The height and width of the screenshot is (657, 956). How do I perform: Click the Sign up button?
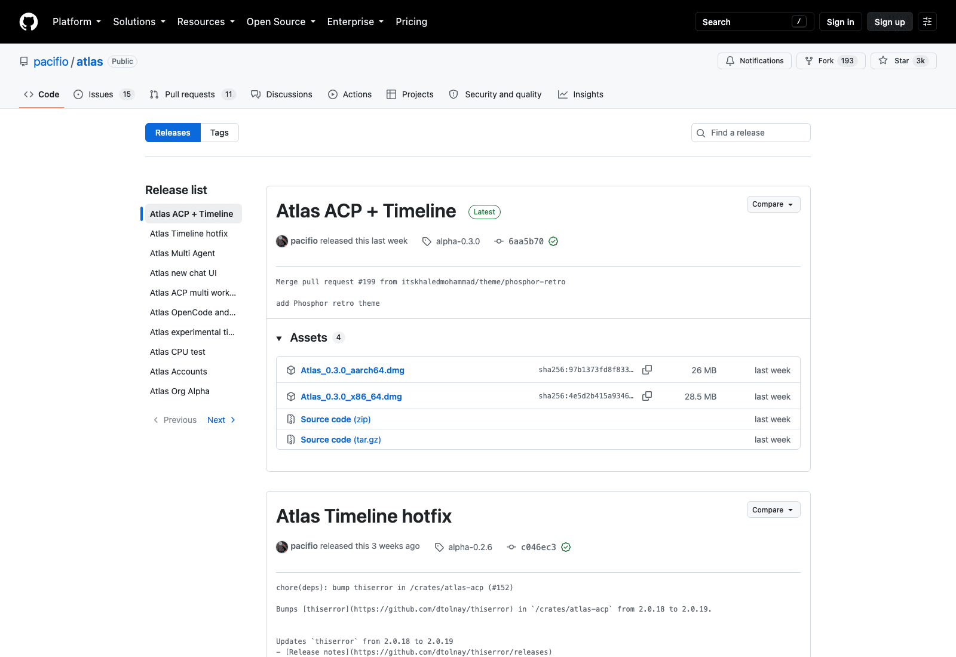click(890, 22)
